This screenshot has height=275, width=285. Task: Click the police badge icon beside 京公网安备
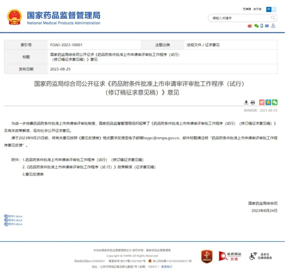click(x=150, y=261)
